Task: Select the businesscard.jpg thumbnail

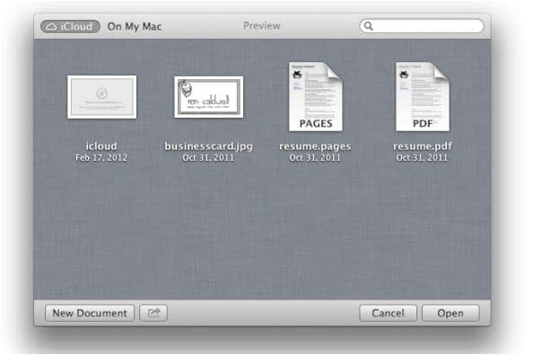Action: click(x=209, y=97)
